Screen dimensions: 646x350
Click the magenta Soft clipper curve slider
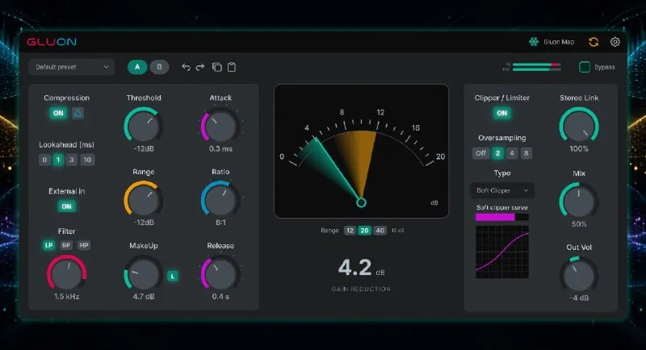point(501,217)
